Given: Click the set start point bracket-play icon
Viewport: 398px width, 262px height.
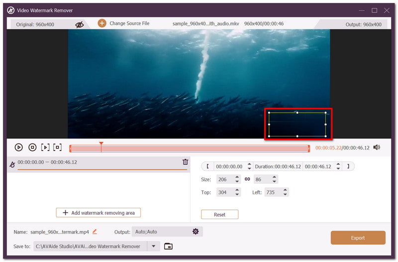Looking at the screenshot, I should click(x=45, y=147).
